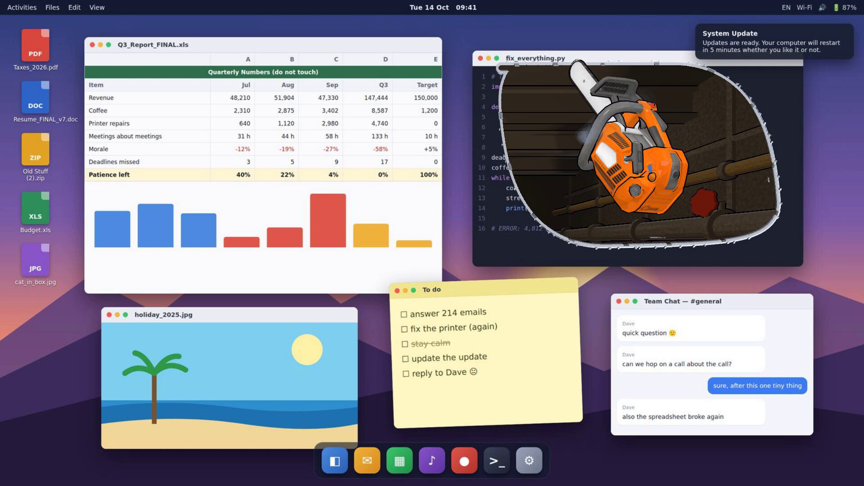Check the 'reply to Dave' checkbox
The image size is (864, 486).
(405, 374)
